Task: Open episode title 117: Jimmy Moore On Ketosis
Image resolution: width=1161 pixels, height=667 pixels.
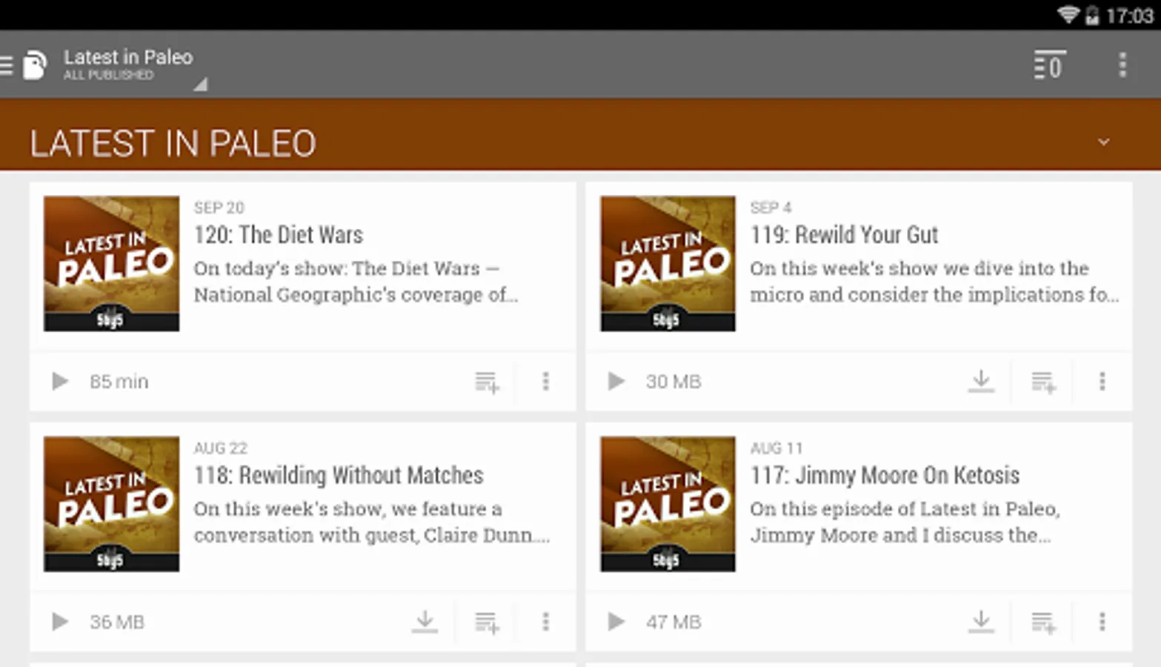Action: point(885,475)
